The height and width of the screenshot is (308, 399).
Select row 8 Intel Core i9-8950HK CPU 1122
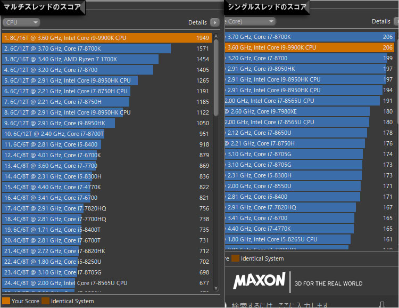(107, 112)
